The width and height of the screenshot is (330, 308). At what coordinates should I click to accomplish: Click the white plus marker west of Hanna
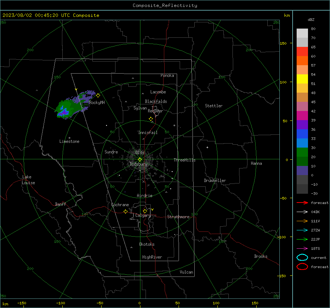207,147
